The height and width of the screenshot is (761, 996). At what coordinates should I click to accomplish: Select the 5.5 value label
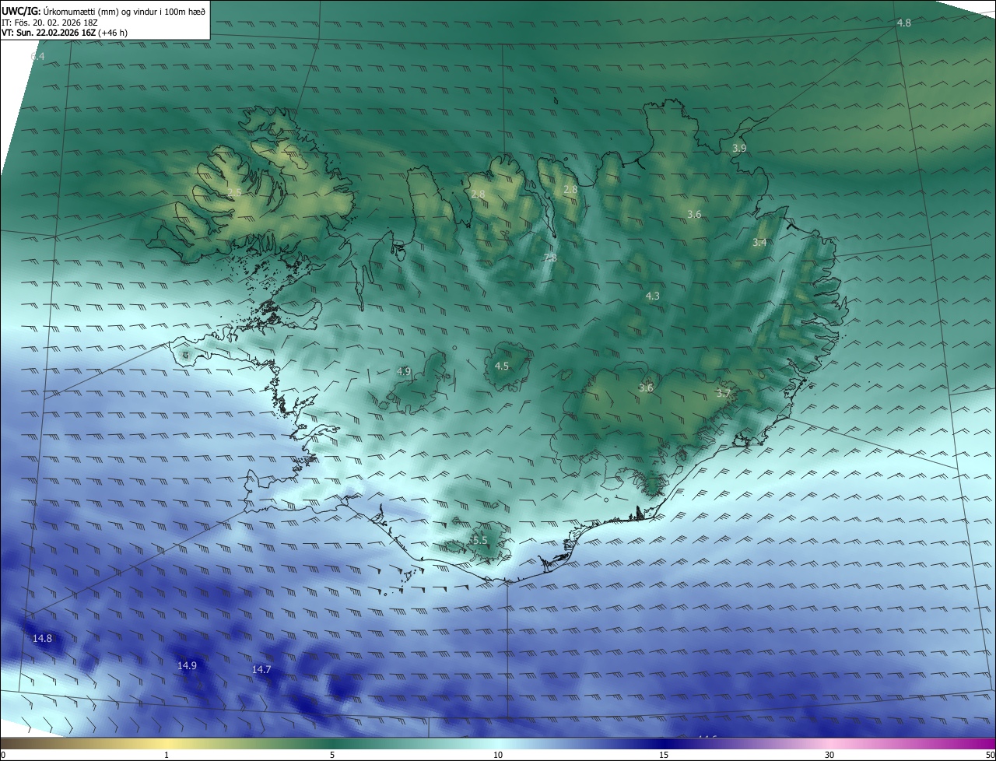click(x=479, y=540)
